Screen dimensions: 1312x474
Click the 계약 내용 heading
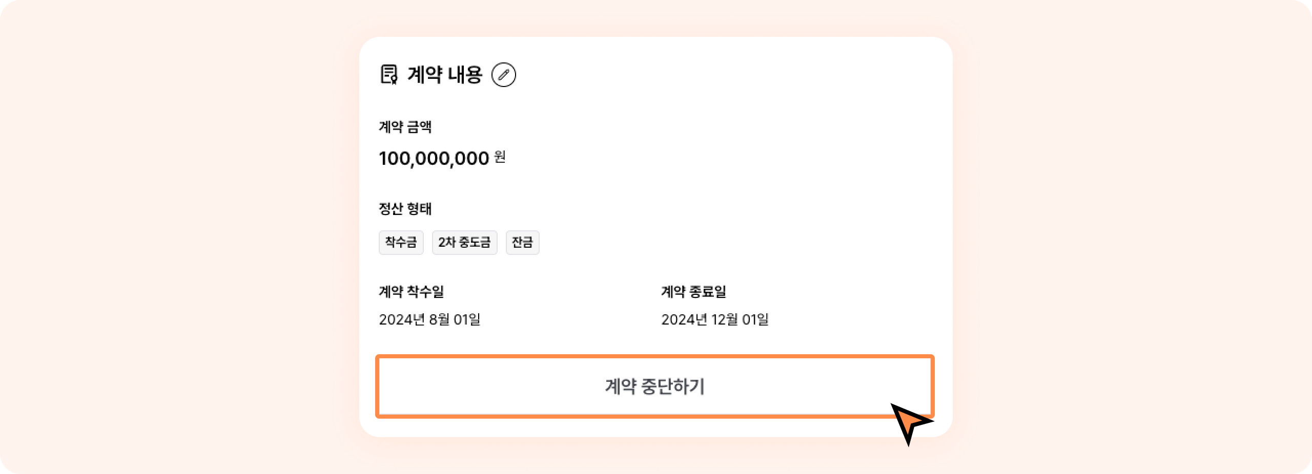(445, 75)
